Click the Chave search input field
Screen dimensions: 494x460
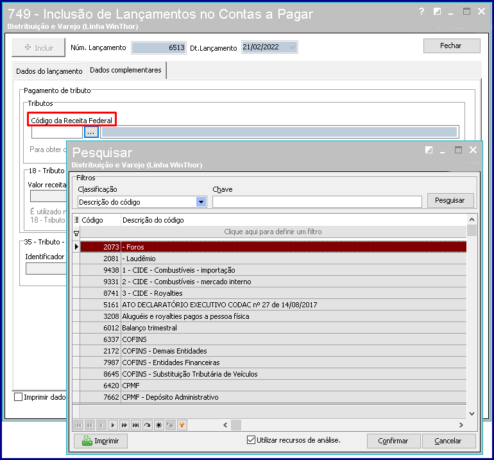[x=317, y=201]
